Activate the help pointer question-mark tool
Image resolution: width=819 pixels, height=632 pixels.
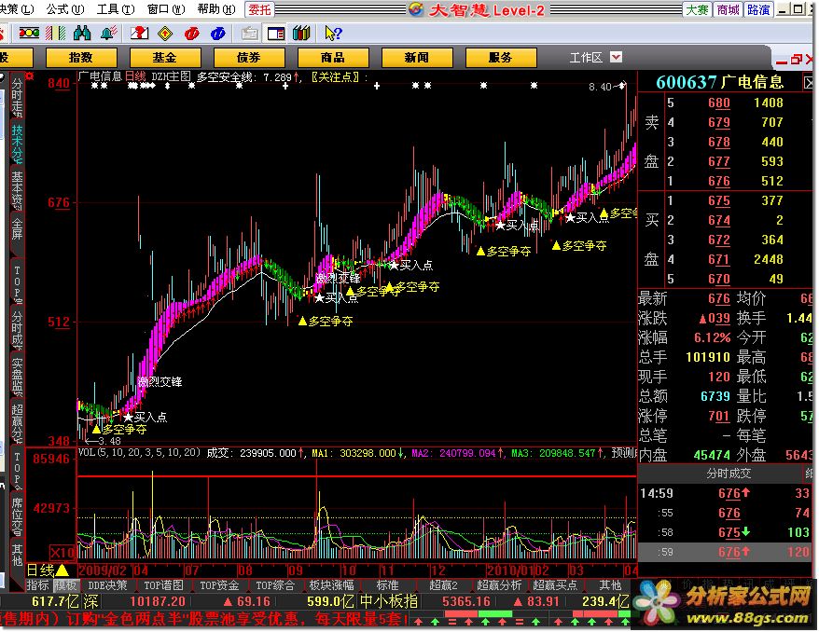[x=332, y=34]
